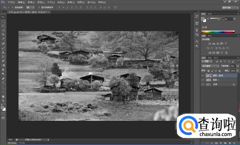This screenshot has width=240, height=145.
Task: Toggle lock all padlock icon
Action: tap(220, 71)
